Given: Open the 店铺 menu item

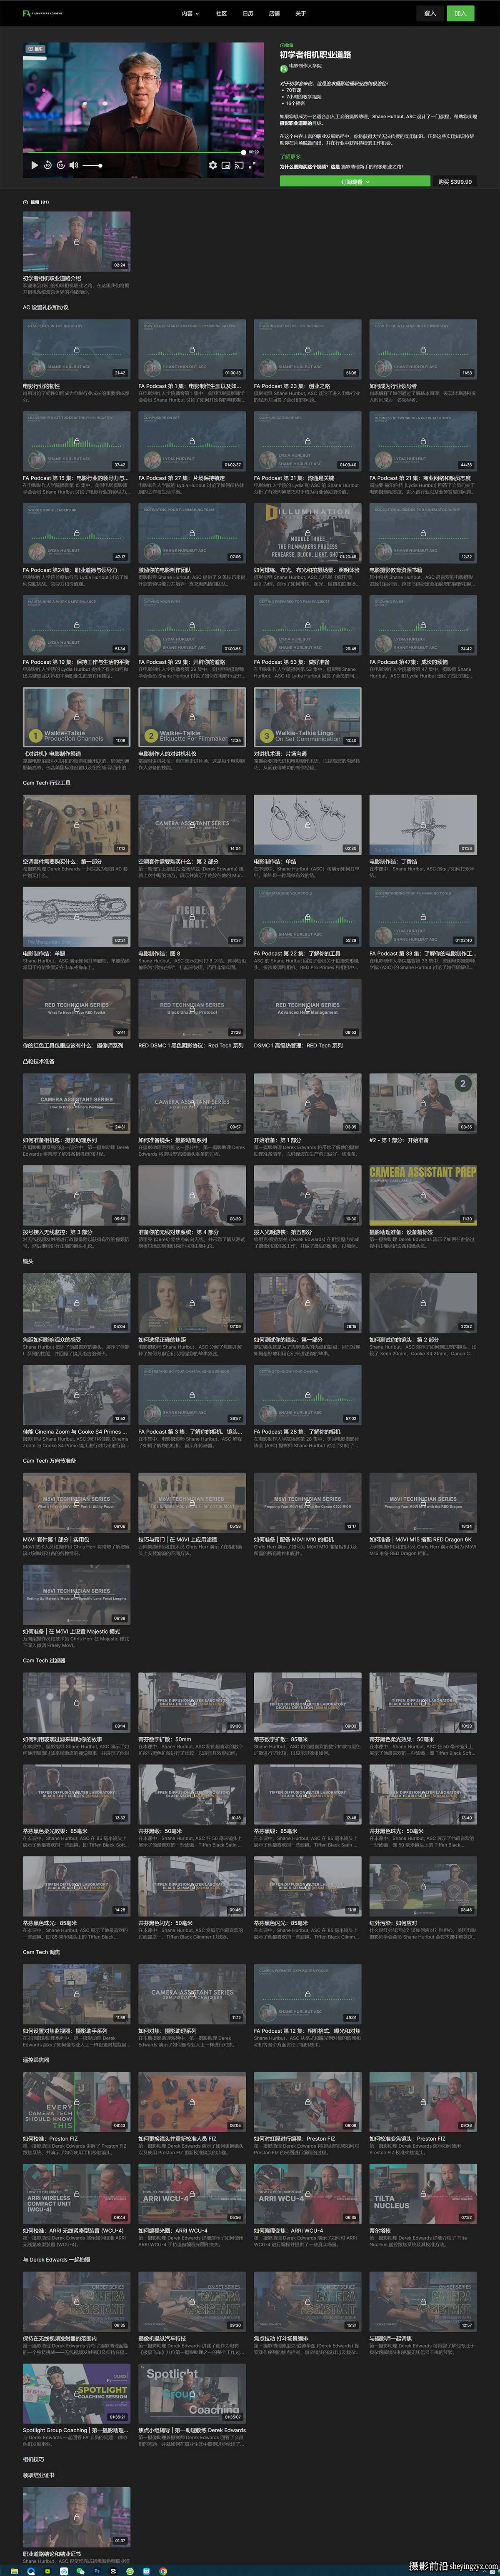Looking at the screenshot, I should [x=274, y=14].
